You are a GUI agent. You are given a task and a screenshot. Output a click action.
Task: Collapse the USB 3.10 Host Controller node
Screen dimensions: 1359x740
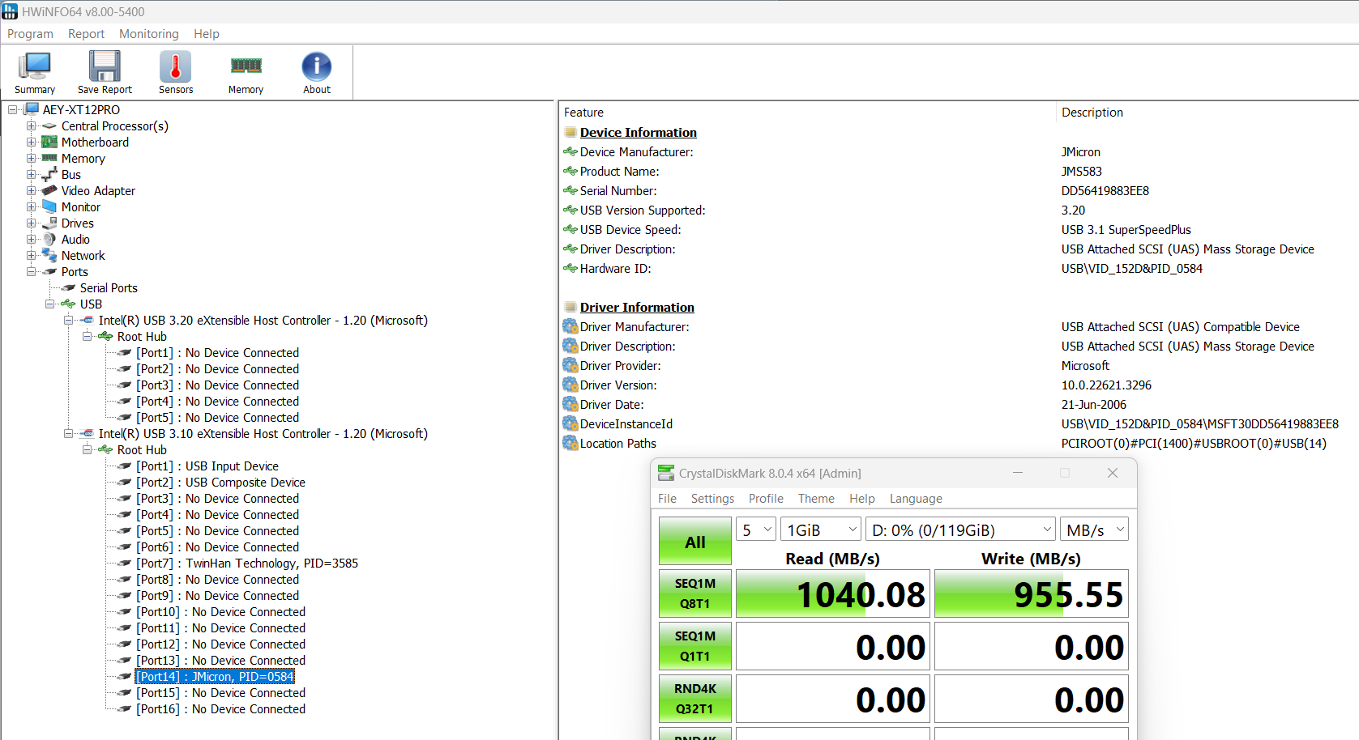click(68, 434)
